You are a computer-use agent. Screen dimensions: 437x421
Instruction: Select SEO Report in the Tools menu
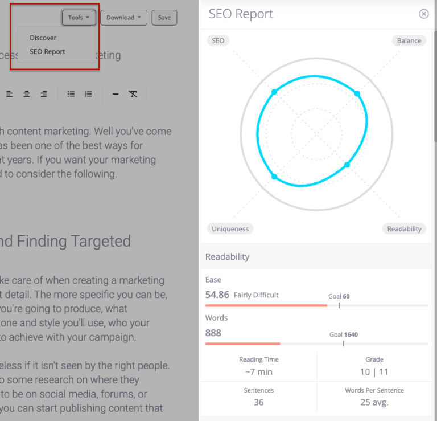click(47, 51)
